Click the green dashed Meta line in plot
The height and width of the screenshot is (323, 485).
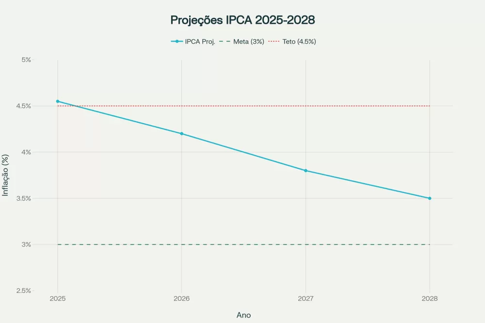(242, 244)
